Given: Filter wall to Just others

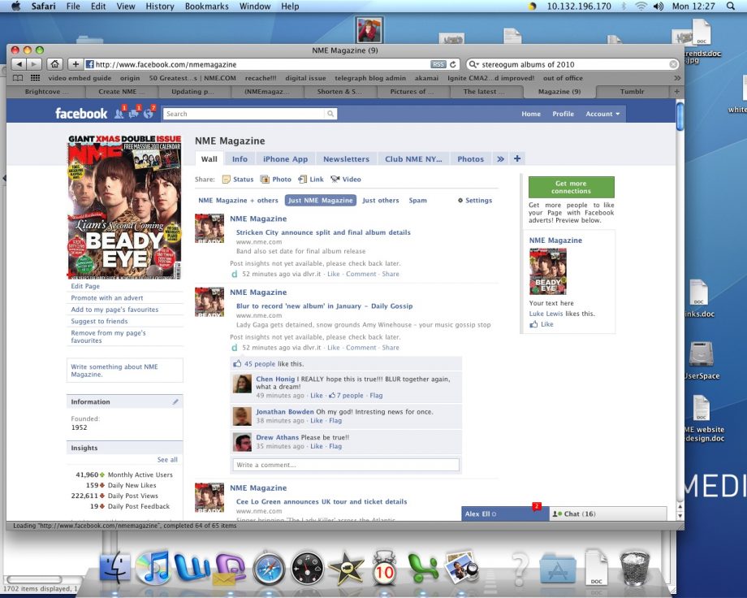Looking at the screenshot, I should click(381, 201).
